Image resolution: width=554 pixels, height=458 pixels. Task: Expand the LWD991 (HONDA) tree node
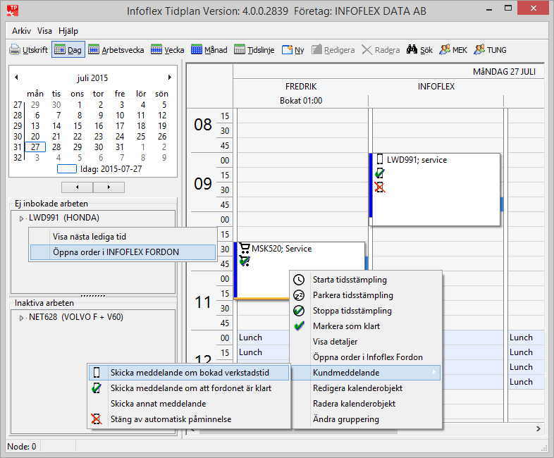click(21, 218)
